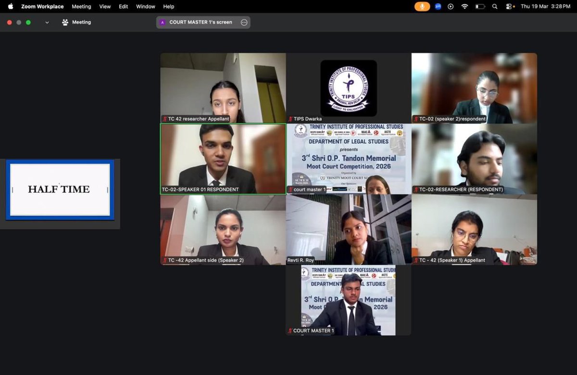Click the play circle menu bar icon
Viewport: 577px width, 375px height.
451,6
